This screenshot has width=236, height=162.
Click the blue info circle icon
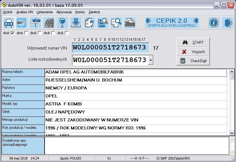click(x=214, y=23)
